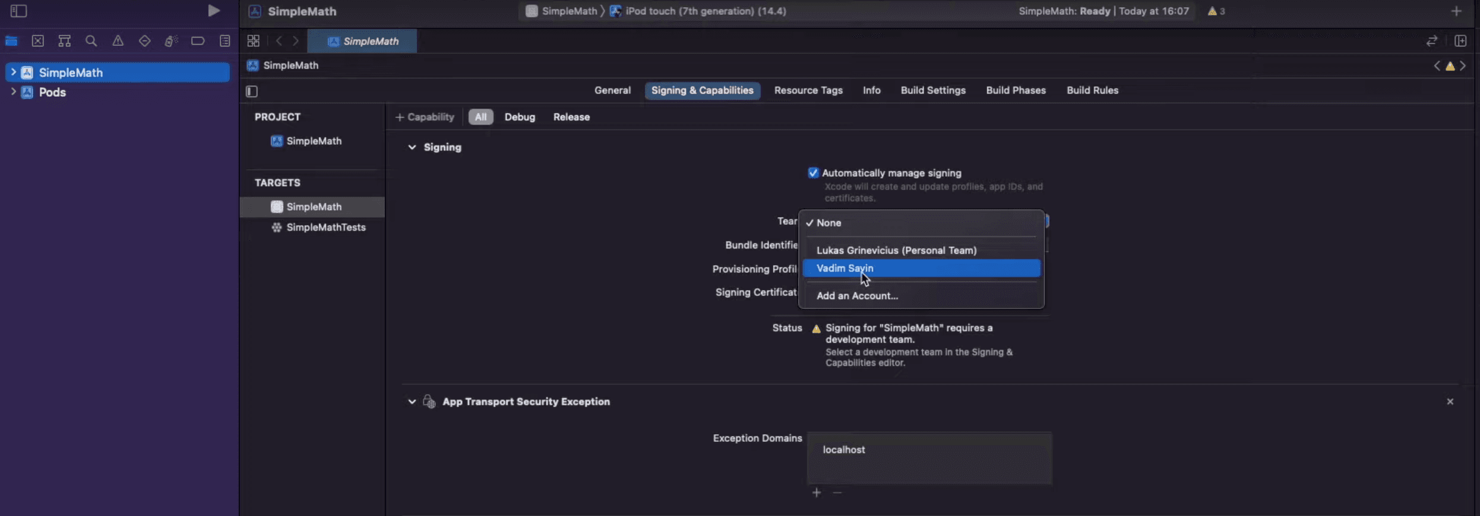Open the Report navigator icon
The width and height of the screenshot is (1480, 516).
224,41
